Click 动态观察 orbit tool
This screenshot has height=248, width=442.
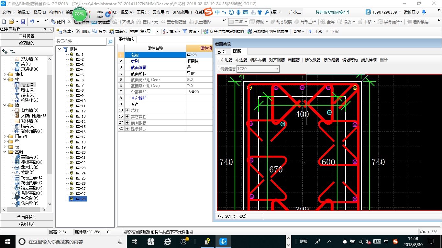281,22
